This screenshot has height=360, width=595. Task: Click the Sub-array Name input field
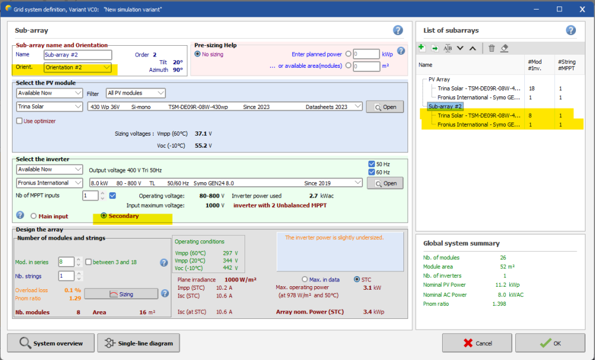(x=78, y=55)
